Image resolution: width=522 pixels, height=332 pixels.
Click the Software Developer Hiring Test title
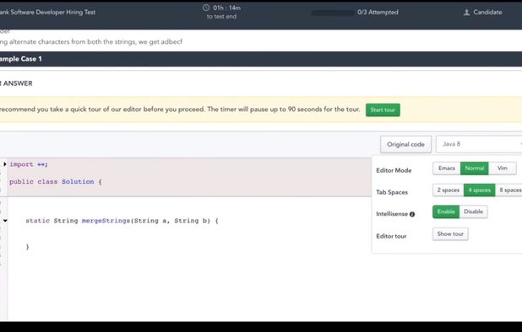(x=47, y=13)
